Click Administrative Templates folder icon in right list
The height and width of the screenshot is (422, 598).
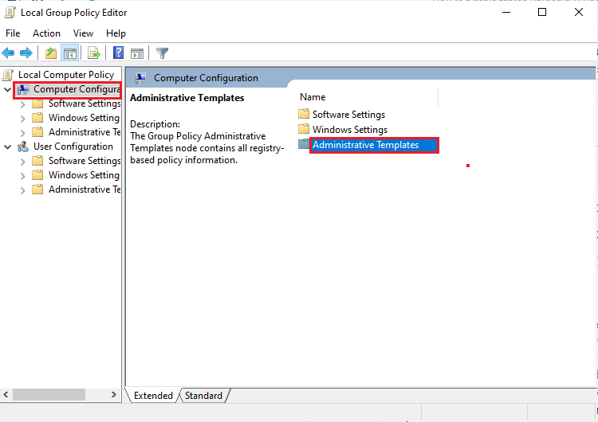(304, 144)
